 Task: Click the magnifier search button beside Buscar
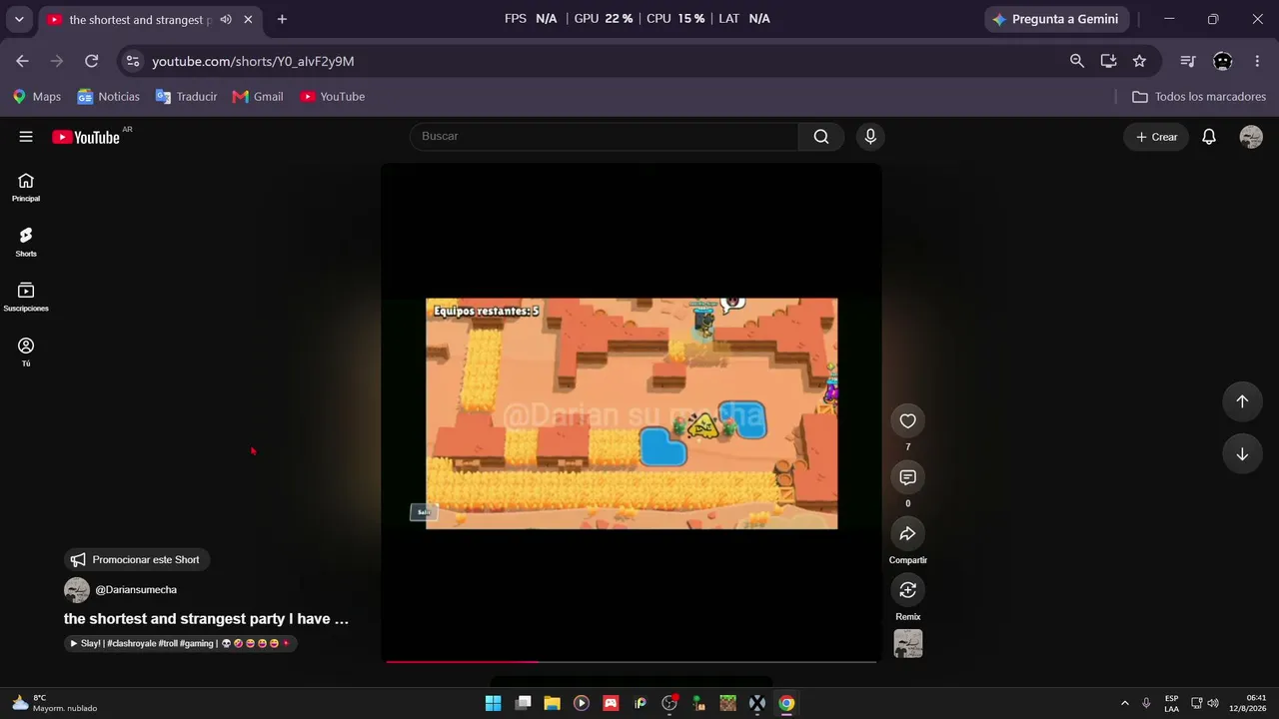click(821, 137)
